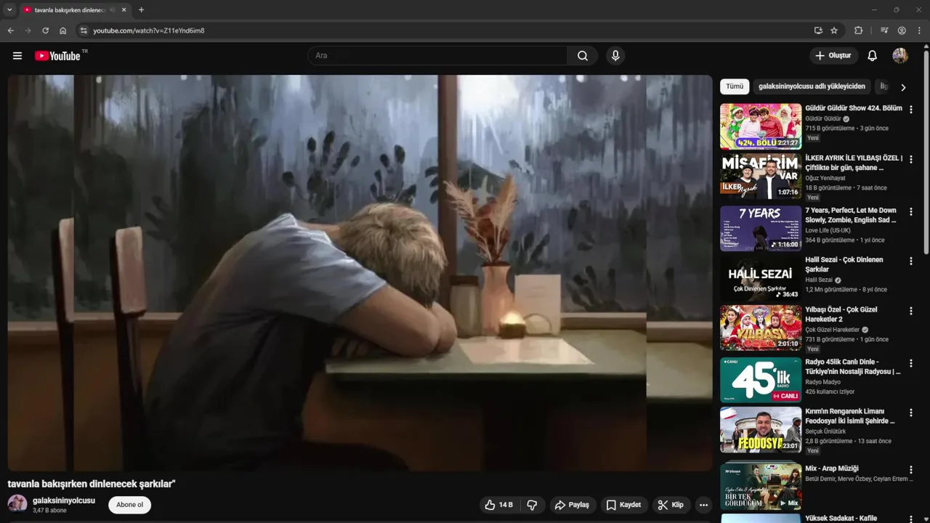Viewport: 930px width, 523px height.
Task: Open browser home page button
Action: pyautogui.click(x=62, y=31)
